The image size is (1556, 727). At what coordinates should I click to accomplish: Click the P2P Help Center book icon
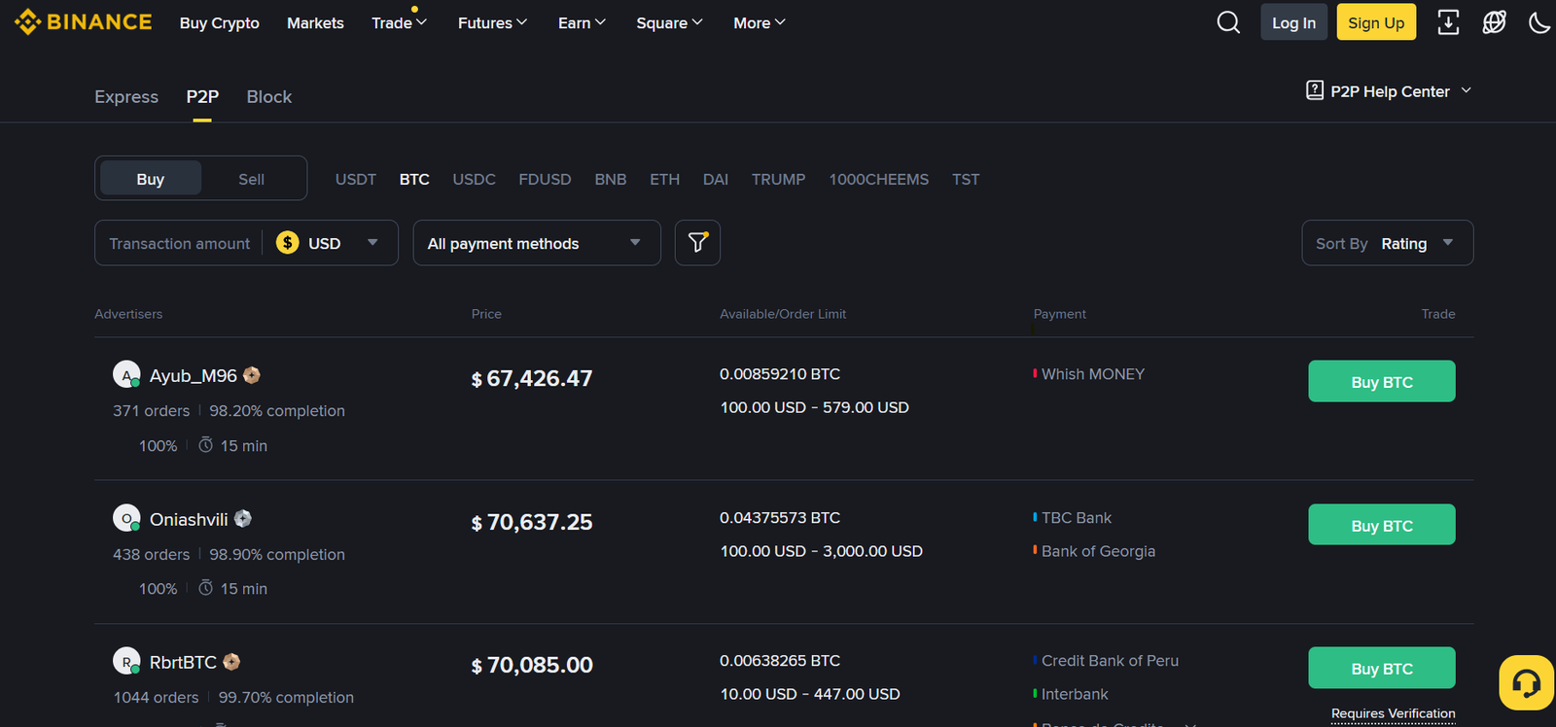point(1315,90)
